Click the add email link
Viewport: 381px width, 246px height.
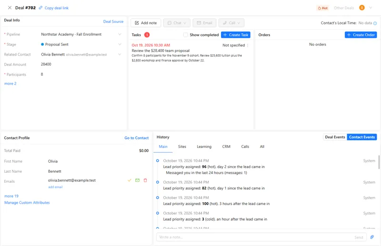coord(55,187)
